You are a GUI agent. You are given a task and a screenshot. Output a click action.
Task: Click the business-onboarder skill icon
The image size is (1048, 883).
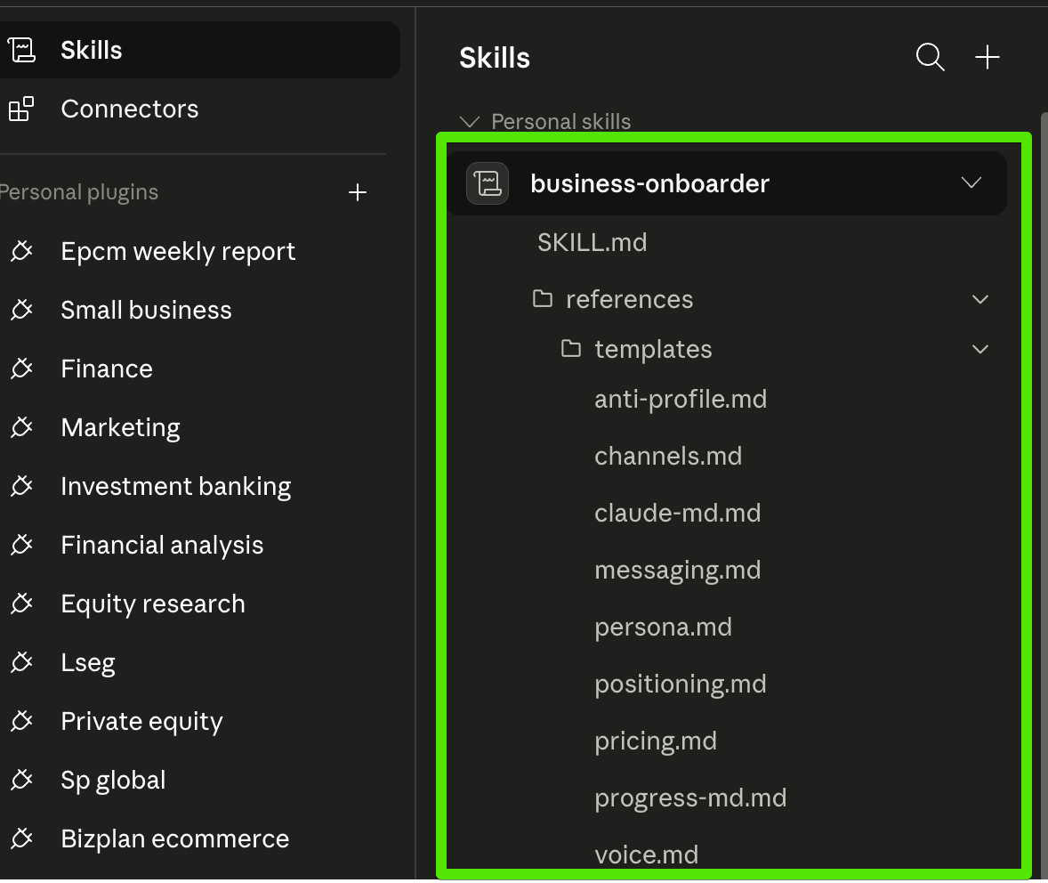coord(488,183)
